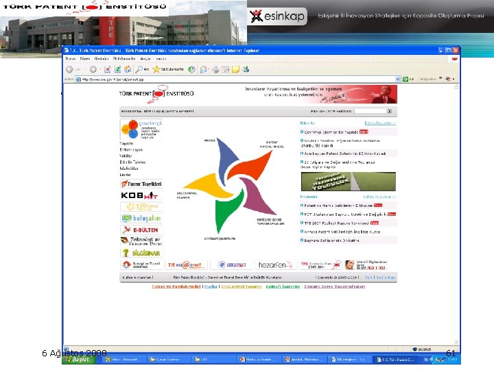This screenshot has height=370, width=494.
Task: Open the Düzen menu
Action: click(85, 59)
